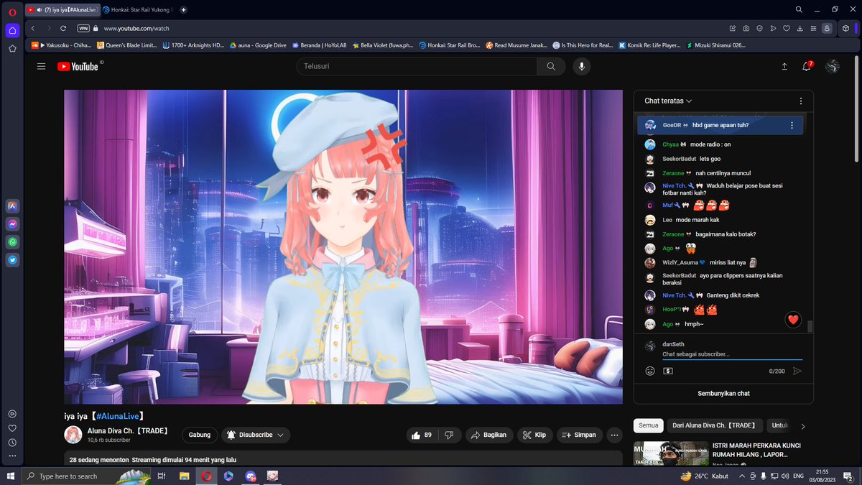Open Aluna Diva Ch. channel link
The height and width of the screenshot is (485, 862).
pos(128,431)
